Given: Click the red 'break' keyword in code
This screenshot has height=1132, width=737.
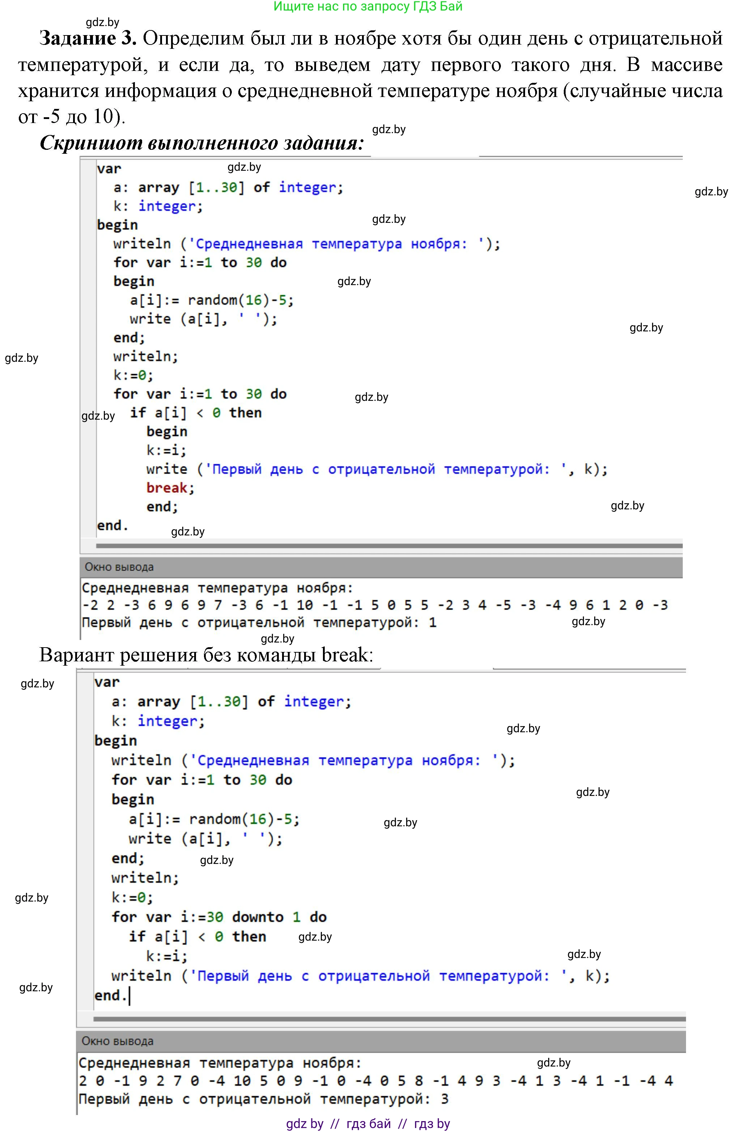Looking at the screenshot, I should click(x=167, y=488).
